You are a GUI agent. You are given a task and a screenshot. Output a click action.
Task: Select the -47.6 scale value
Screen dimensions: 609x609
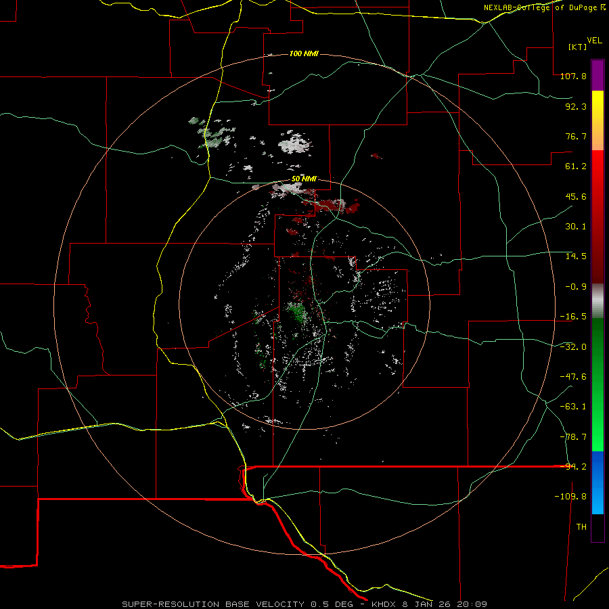point(573,377)
